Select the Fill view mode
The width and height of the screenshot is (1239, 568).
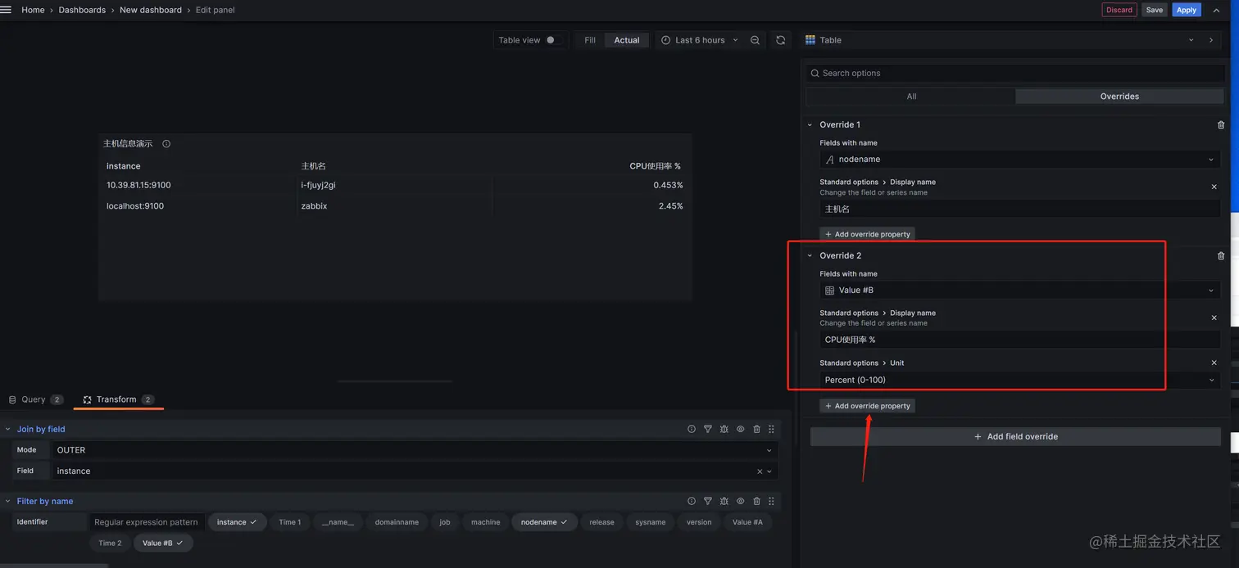tap(590, 40)
